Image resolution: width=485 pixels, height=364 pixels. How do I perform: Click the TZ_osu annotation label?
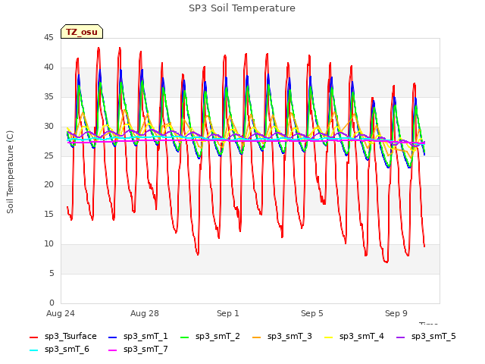pos(82,32)
